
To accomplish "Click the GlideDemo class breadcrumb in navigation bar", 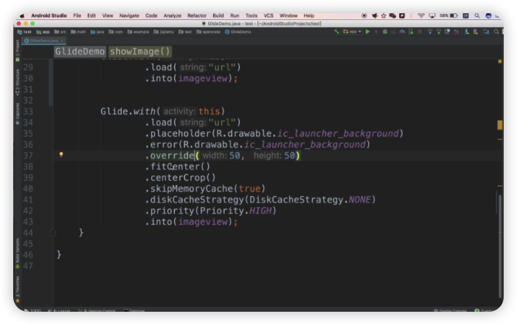I will point(238,32).
